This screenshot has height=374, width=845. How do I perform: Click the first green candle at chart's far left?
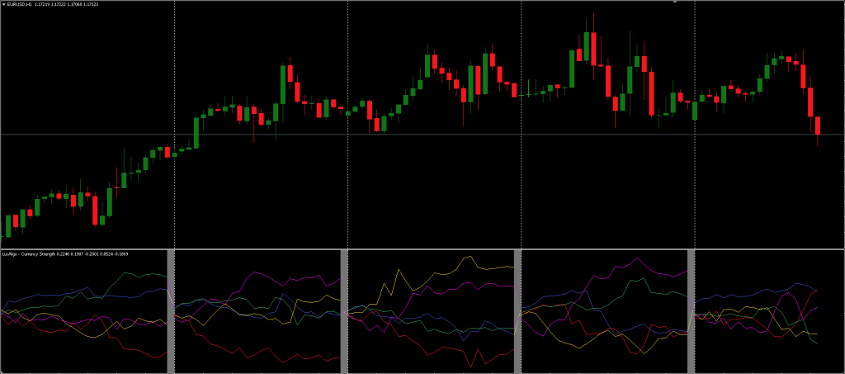(x=7, y=225)
